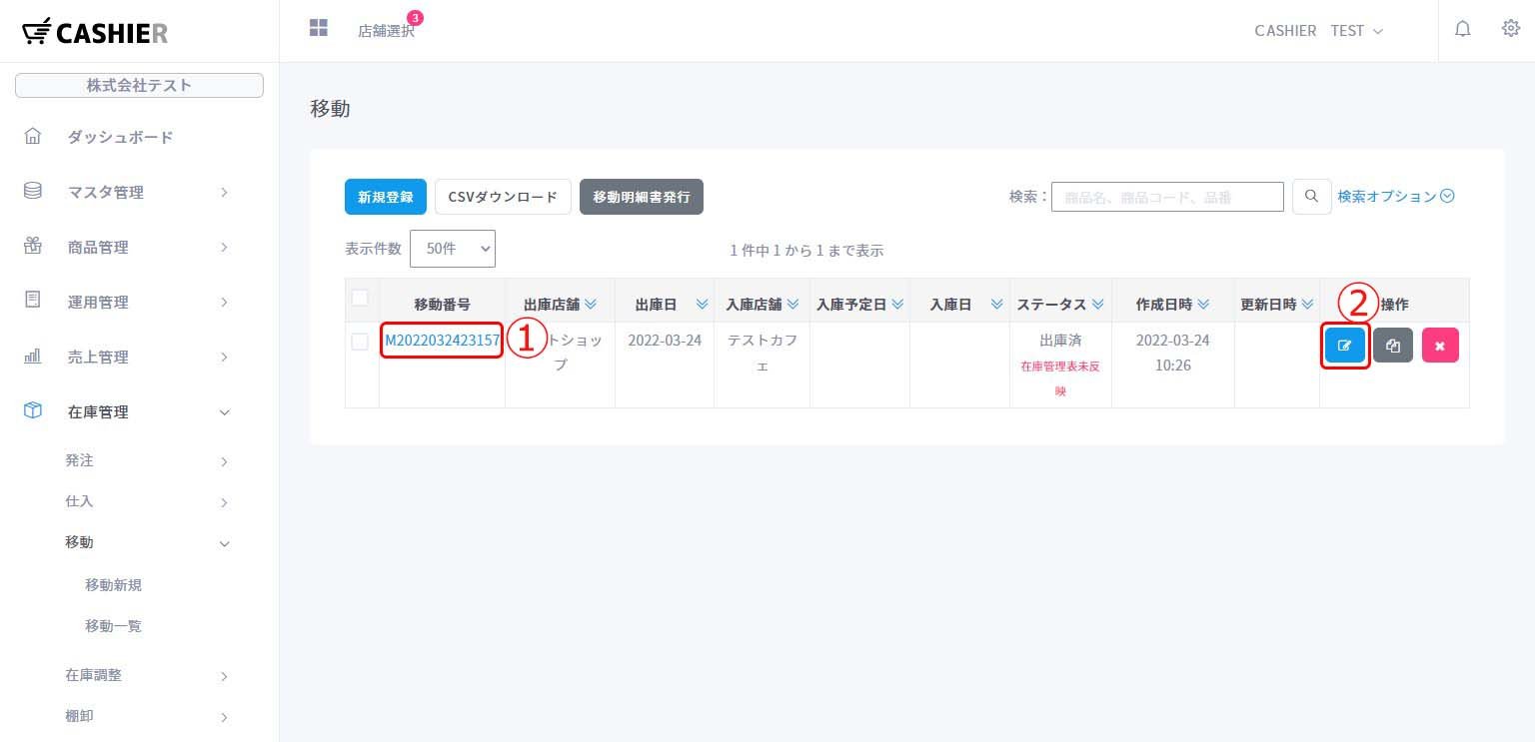The height and width of the screenshot is (742, 1535).
Task: Expand the 検索オプション panel
Action: click(x=1396, y=197)
